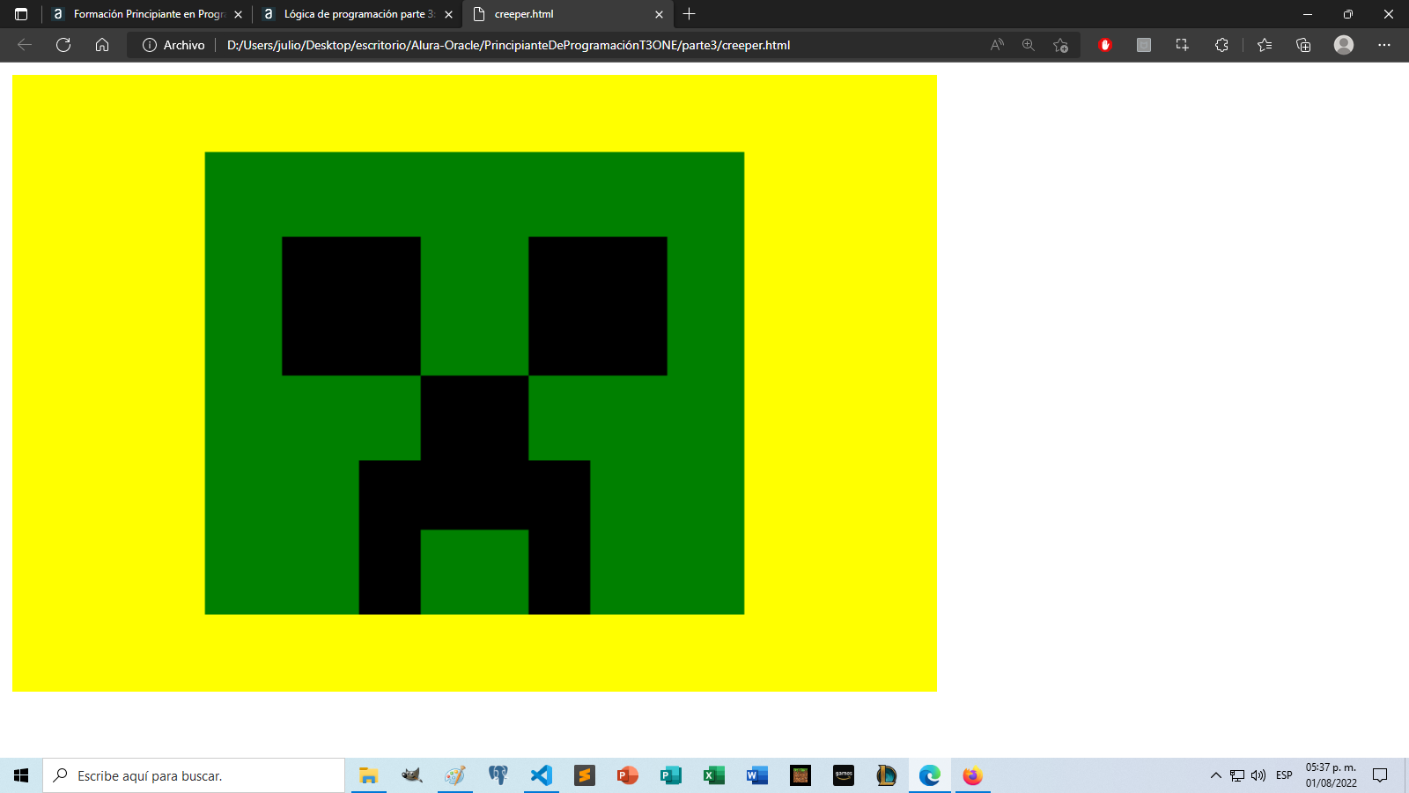Image resolution: width=1409 pixels, height=793 pixels.
Task: Open pgAdmin elephant icon in taskbar
Action: 498,775
